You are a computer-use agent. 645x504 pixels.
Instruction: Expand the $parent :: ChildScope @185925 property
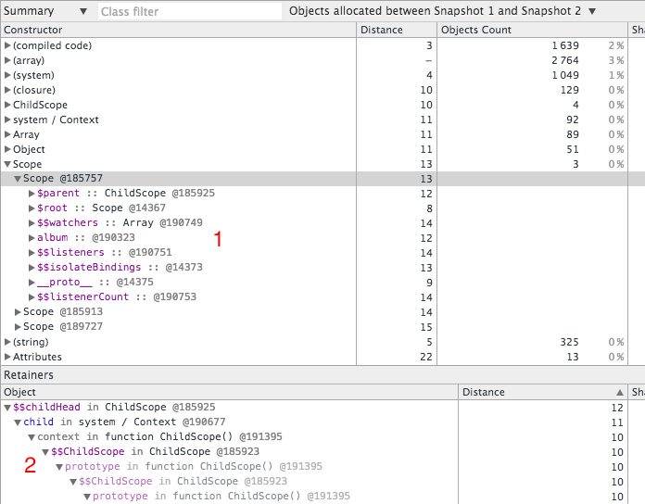(32, 194)
